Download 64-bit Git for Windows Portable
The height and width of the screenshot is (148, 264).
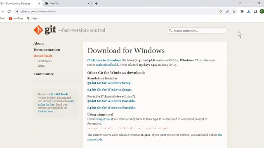[x=111, y=108]
